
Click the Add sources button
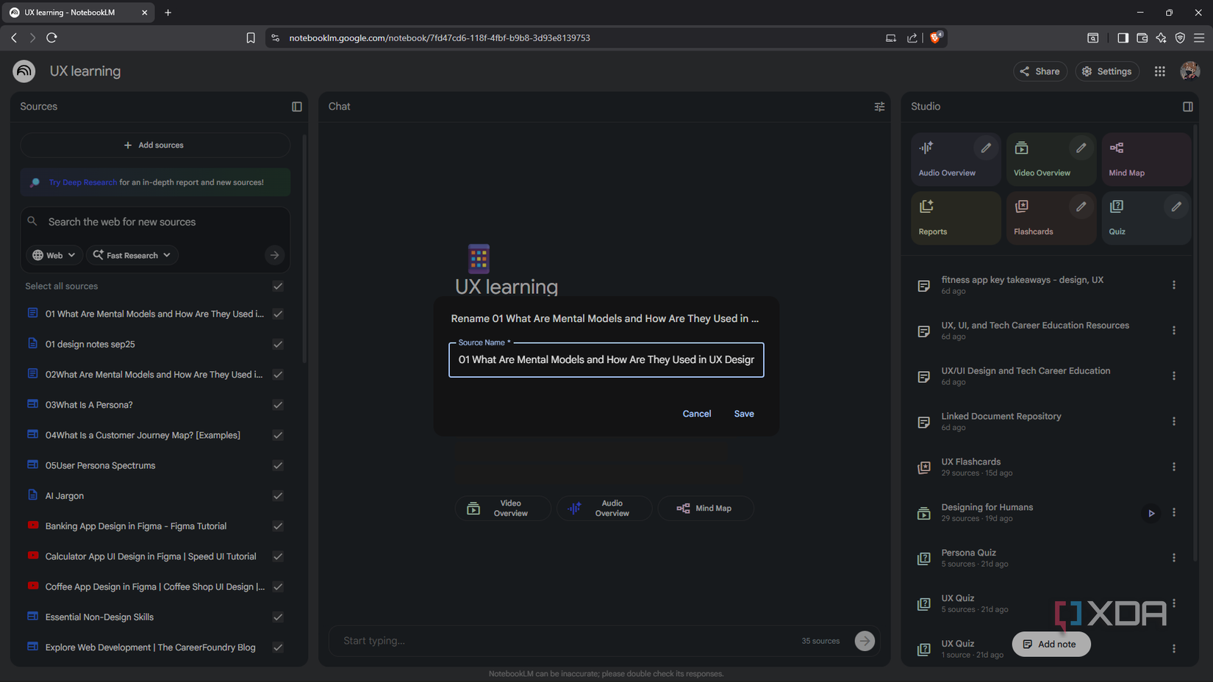click(155, 146)
